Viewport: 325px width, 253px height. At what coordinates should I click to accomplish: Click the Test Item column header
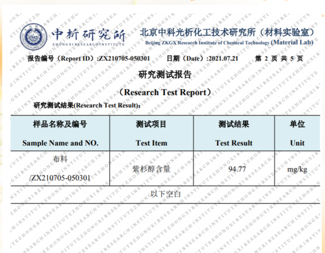151,134
